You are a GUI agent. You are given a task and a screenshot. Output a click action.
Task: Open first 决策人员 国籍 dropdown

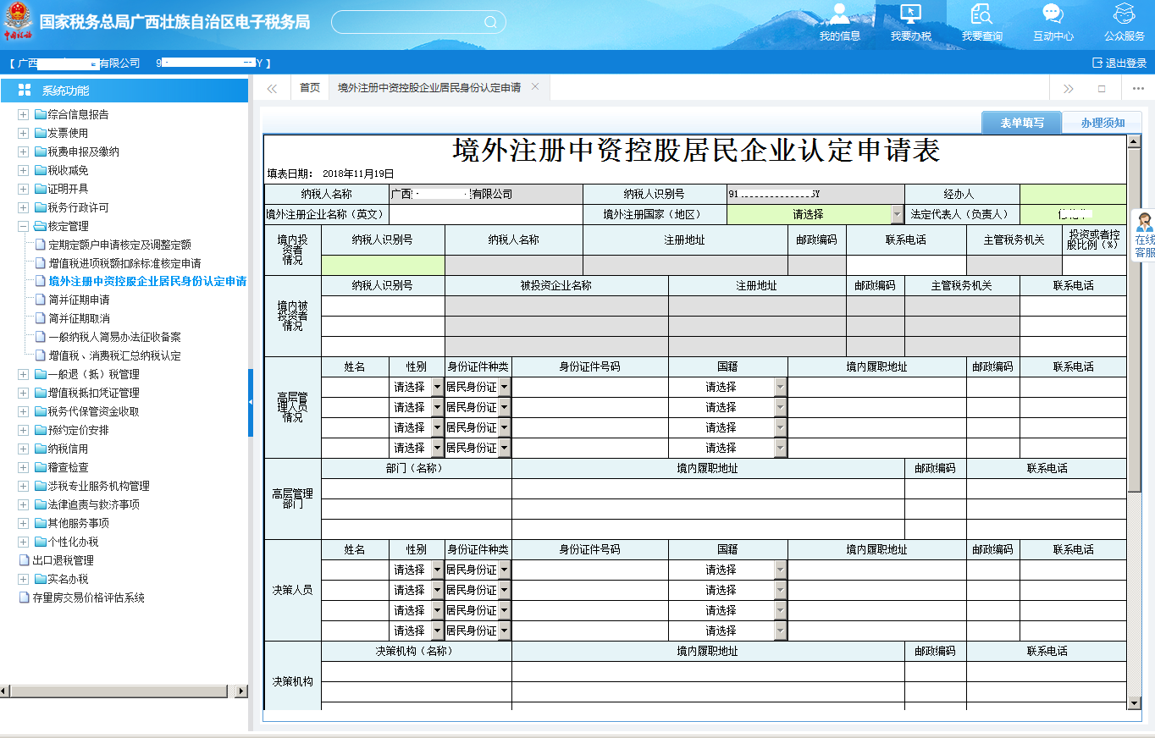(x=728, y=570)
